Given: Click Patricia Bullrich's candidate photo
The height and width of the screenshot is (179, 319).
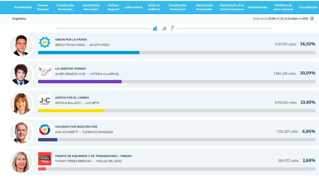Looking at the screenshot, I should (x=21, y=104).
